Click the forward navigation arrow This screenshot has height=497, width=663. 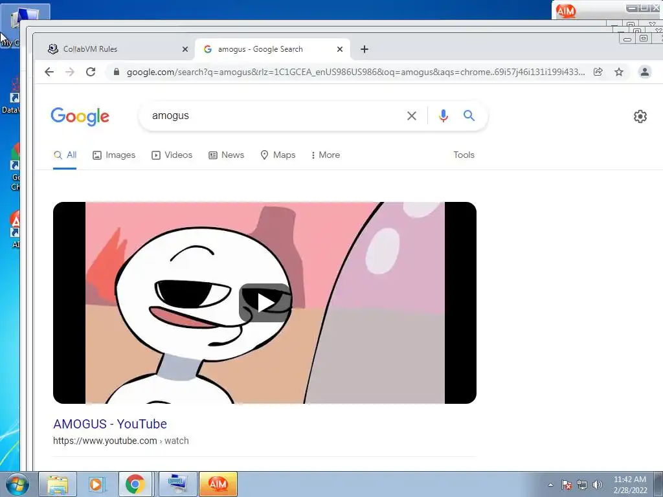(x=70, y=72)
